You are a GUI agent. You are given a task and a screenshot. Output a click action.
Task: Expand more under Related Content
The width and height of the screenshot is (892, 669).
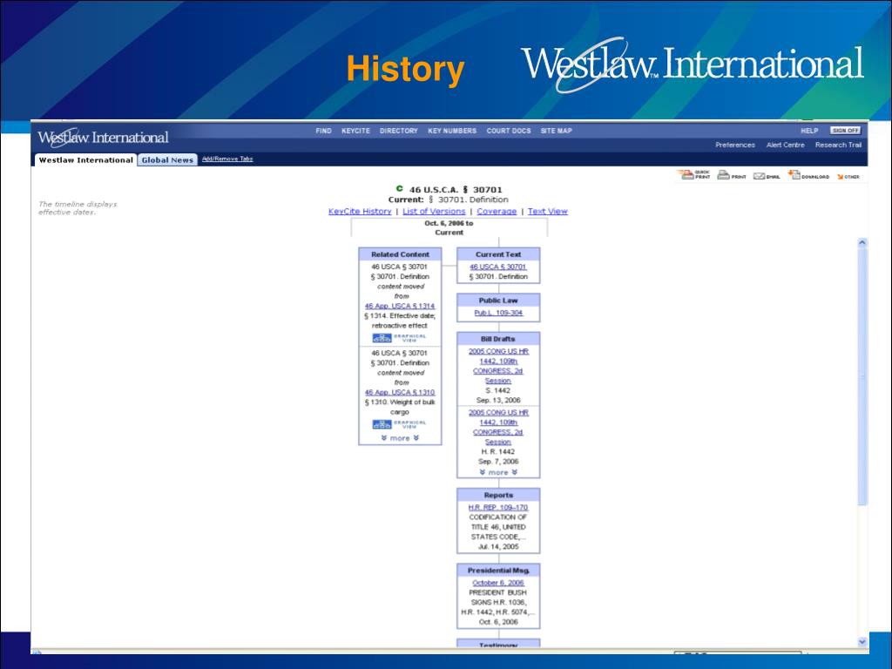coord(400,438)
